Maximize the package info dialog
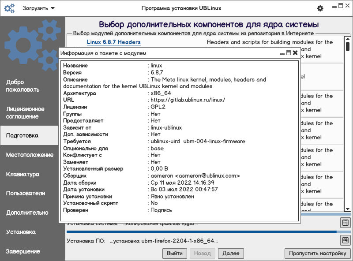Viewport: 353px width, 261px height. [289, 53]
